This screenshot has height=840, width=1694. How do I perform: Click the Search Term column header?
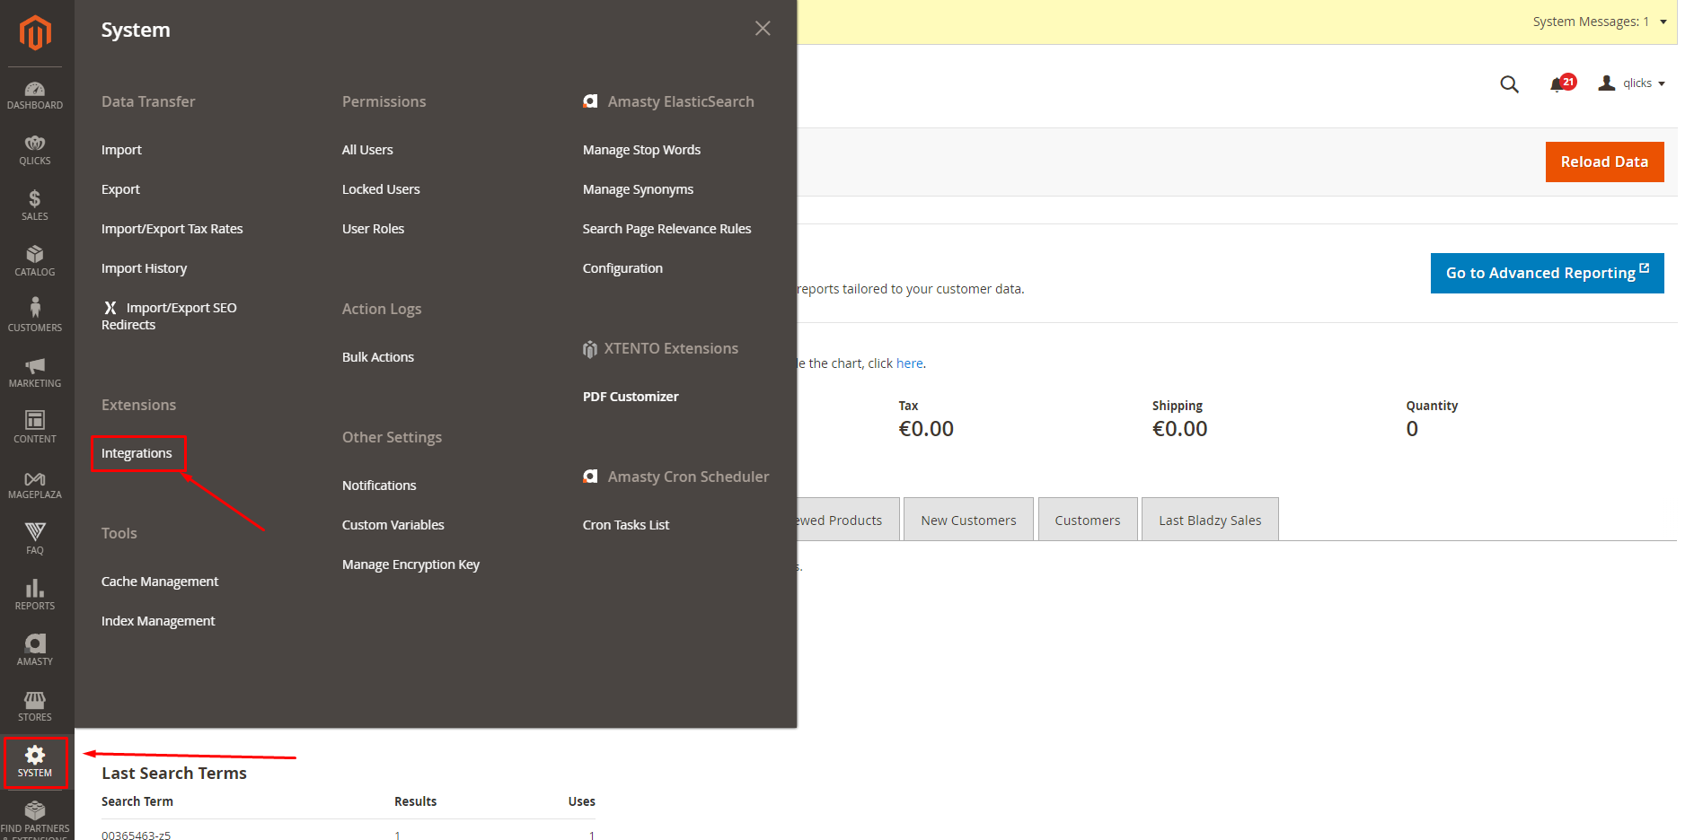(x=137, y=801)
